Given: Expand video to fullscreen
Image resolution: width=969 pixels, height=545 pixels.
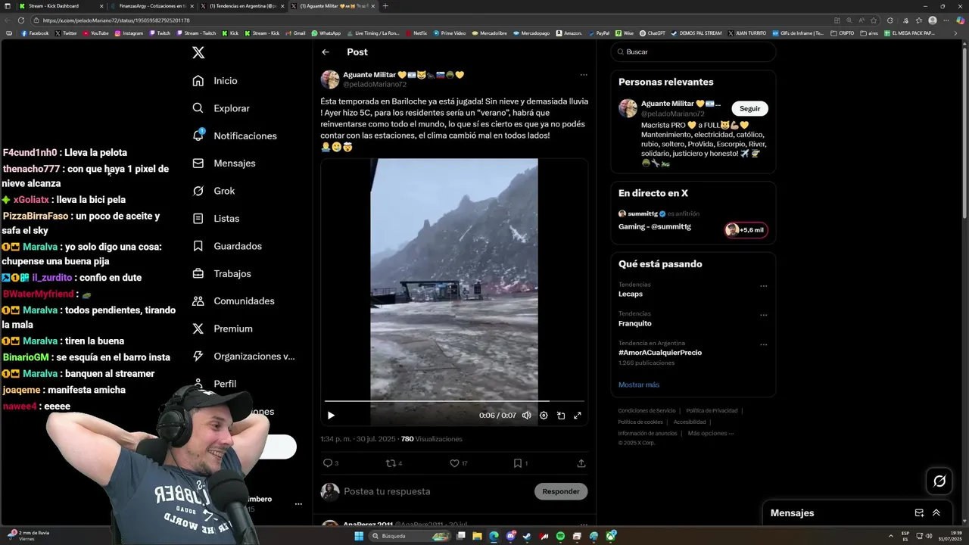Looking at the screenshot, I should [x=578, y=415].
